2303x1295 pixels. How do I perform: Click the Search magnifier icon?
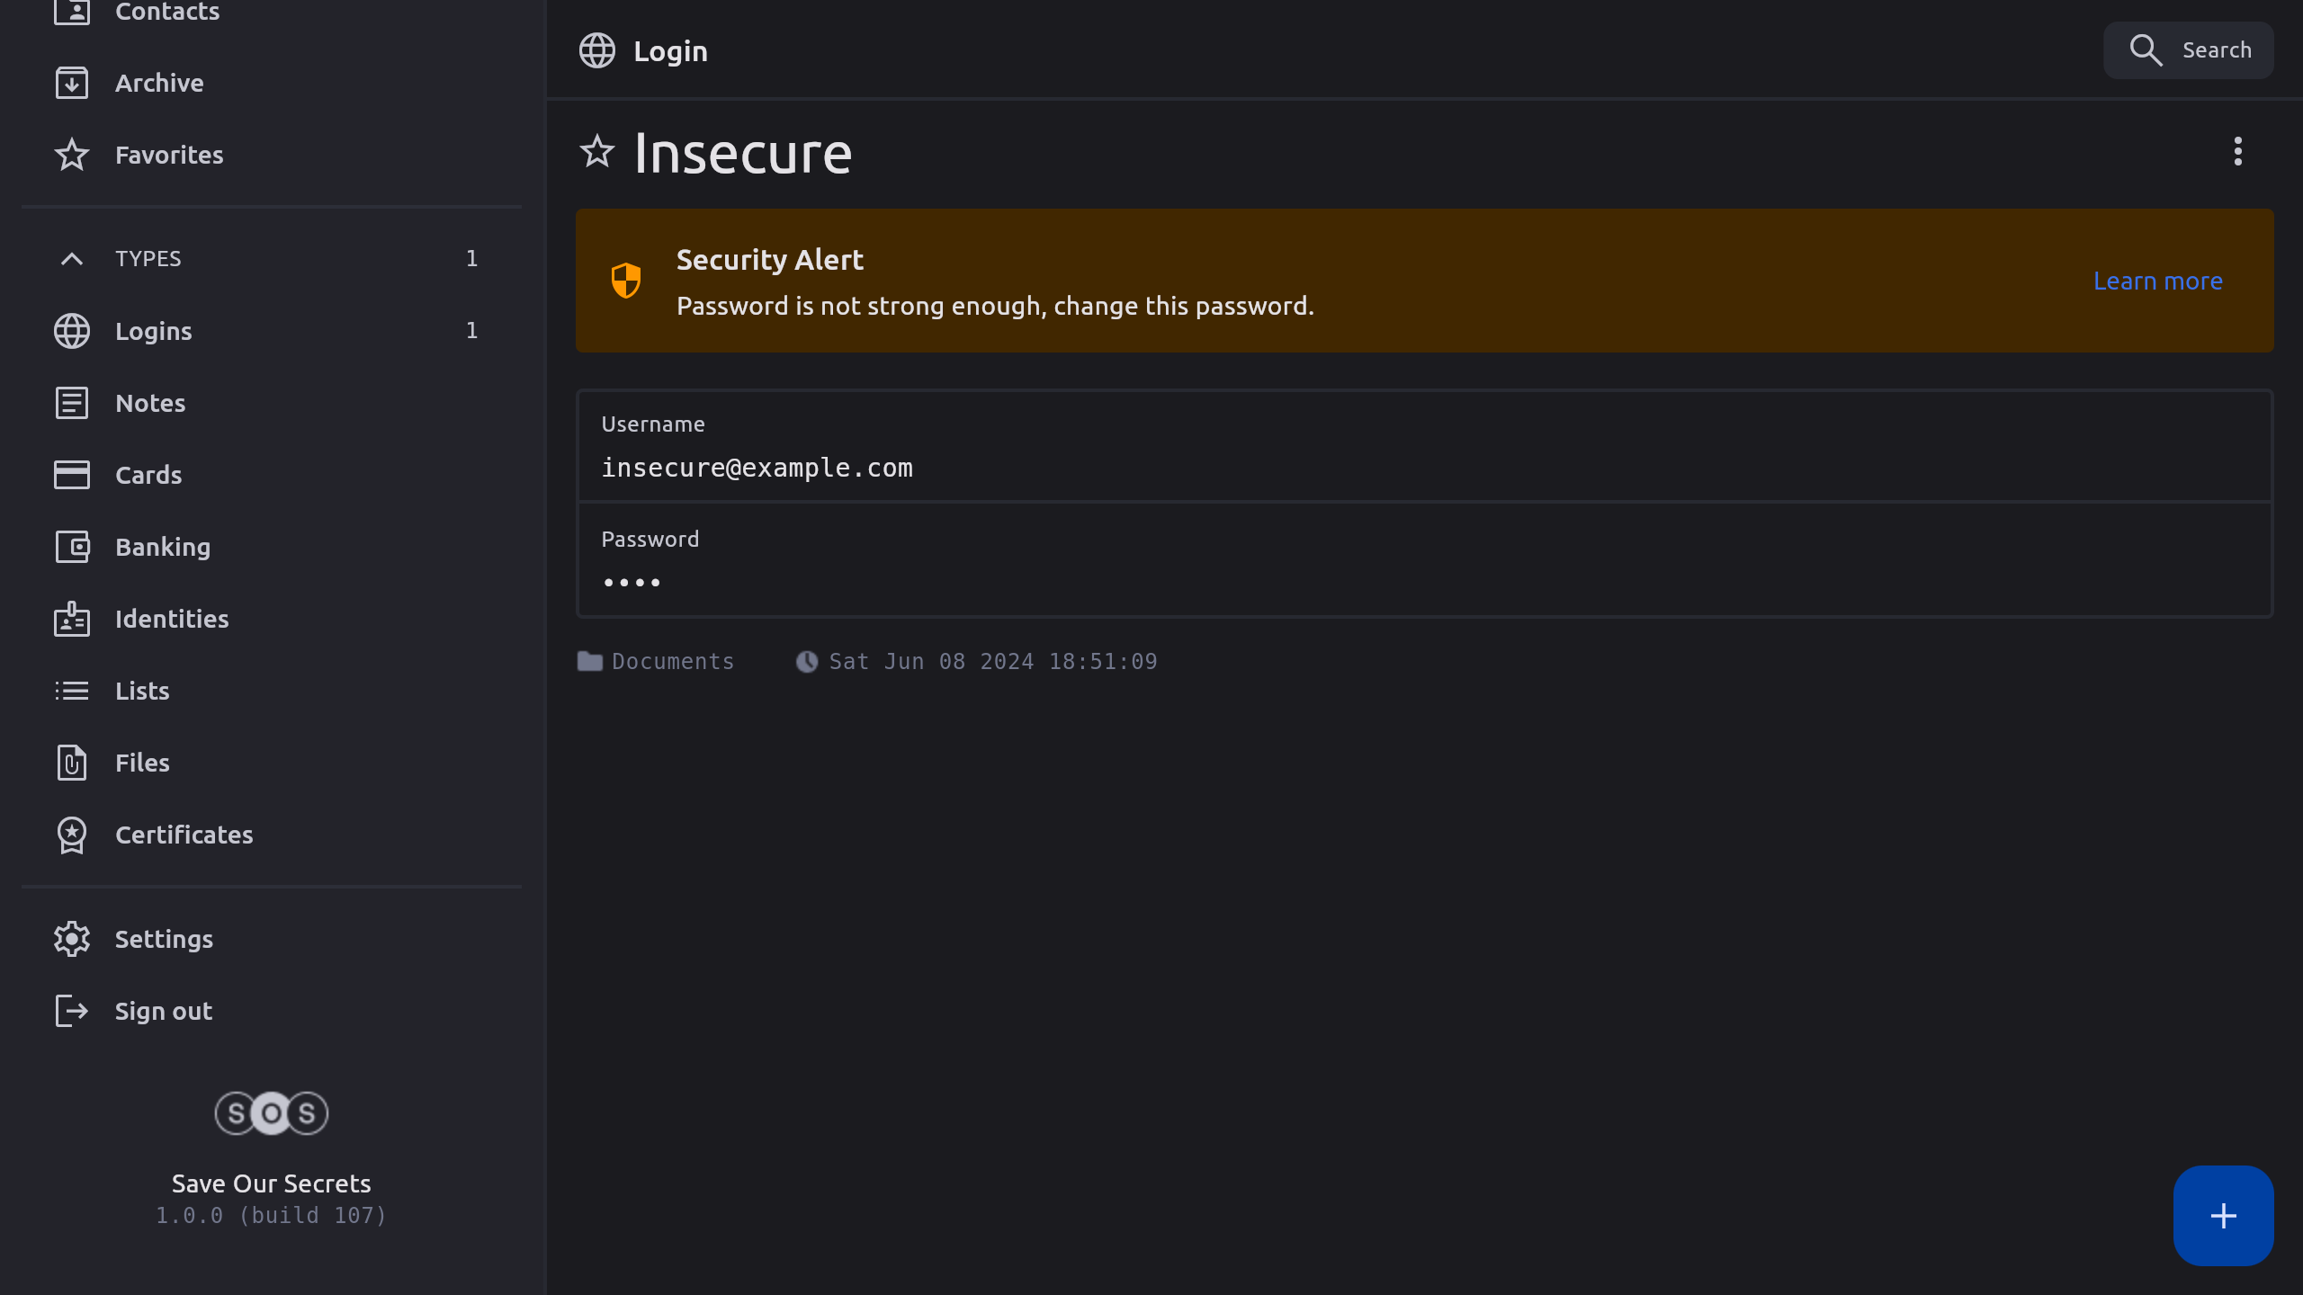pyautogui.click(x=2146, y=50)
